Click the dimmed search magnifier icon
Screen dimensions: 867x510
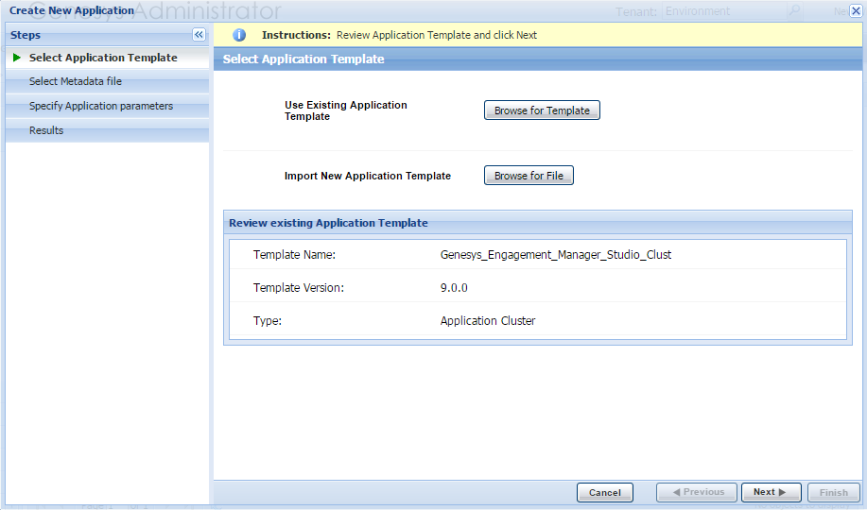tap(794, 11)
